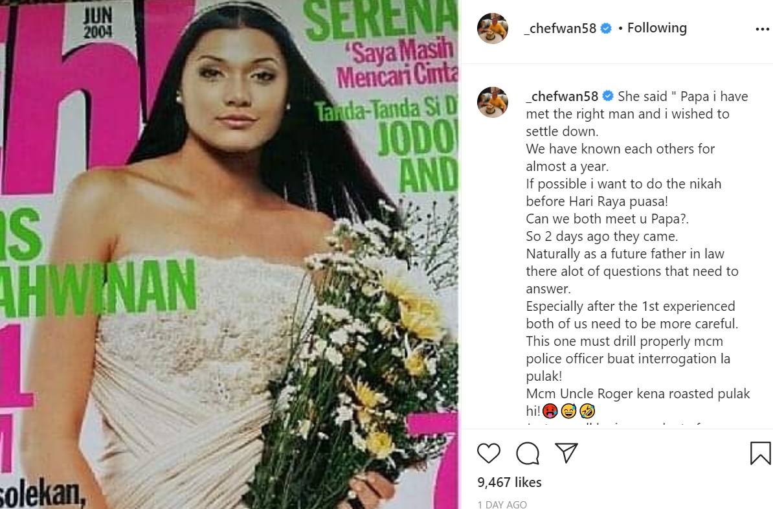This screenshot has width=773, height=509.
Task: Save the post with the bookmark icon
Action: [760, 453]
